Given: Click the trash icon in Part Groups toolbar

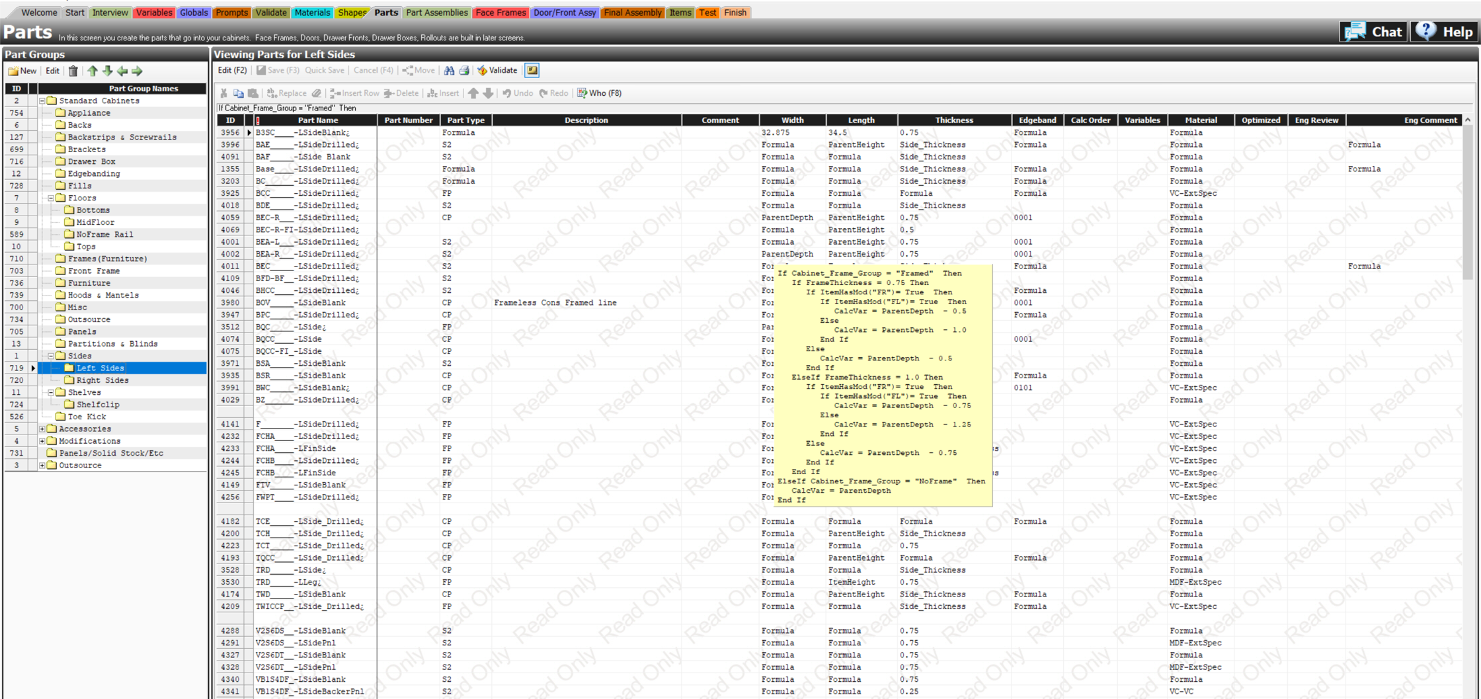Looking at the screenshot, I should (73, 71).
